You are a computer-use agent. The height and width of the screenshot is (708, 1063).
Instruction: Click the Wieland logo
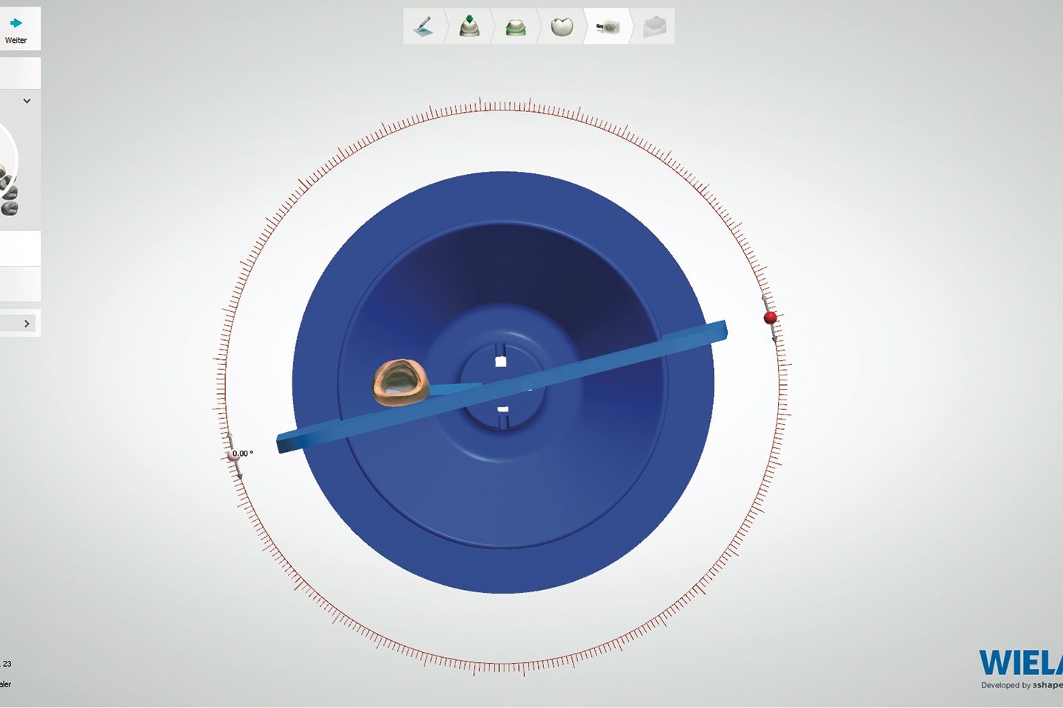pos(1020,664)
